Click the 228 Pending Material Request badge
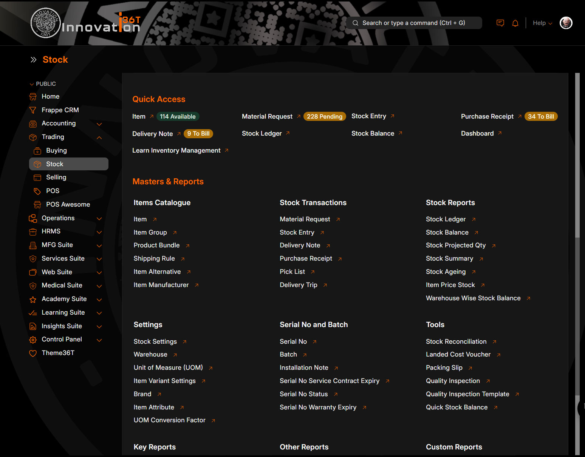The width and height of the screenshot is (585, 457). pos(324,116)
